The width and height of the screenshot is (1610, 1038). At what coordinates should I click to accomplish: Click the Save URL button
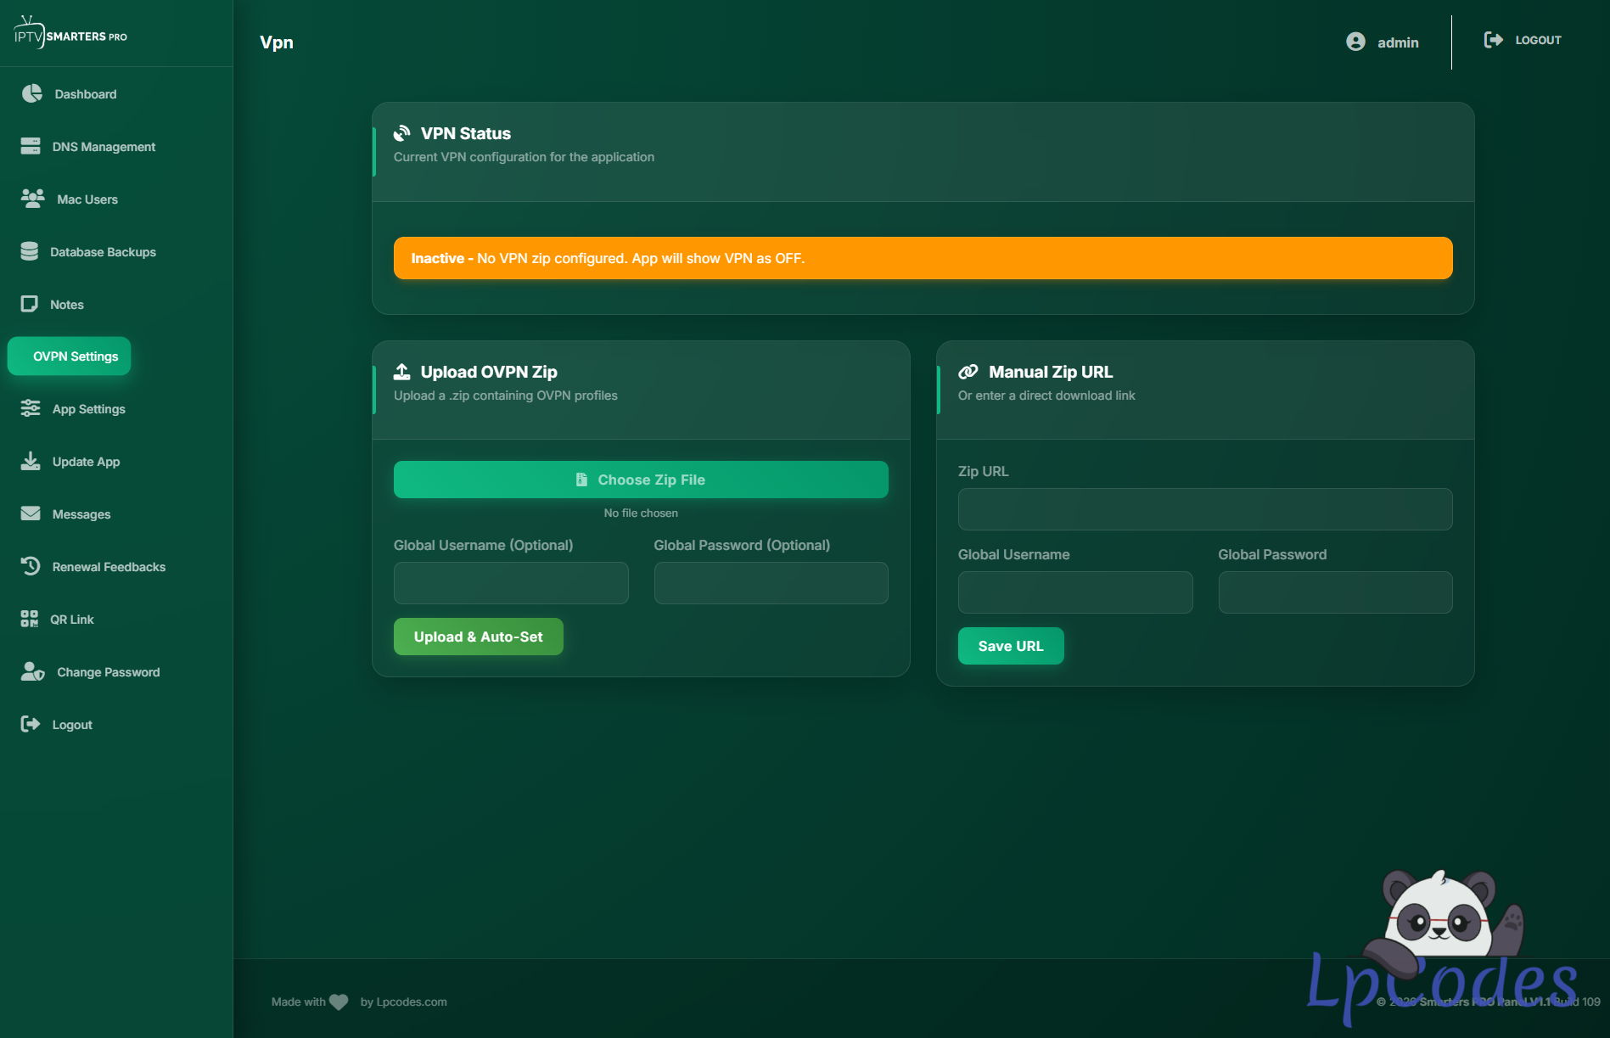click(x=1010, y=646)
